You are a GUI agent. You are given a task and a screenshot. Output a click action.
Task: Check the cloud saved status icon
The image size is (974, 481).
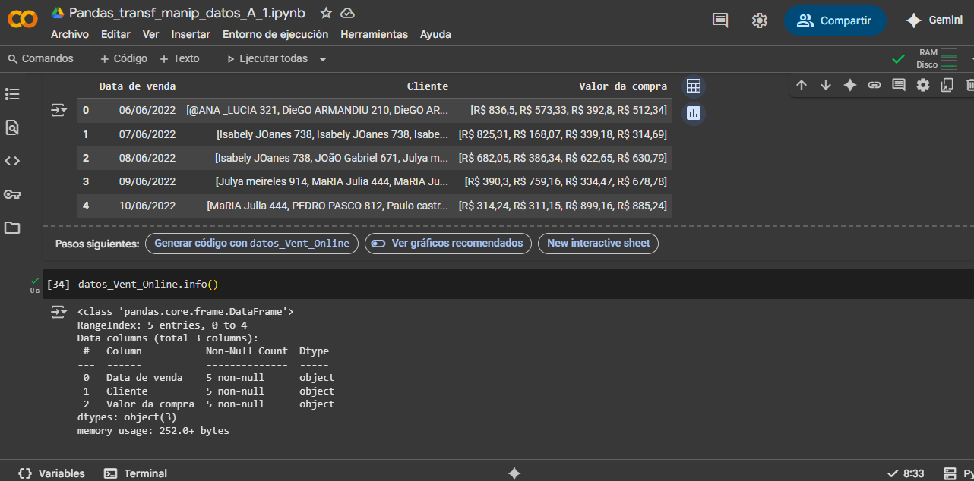(x=347, y=13)
